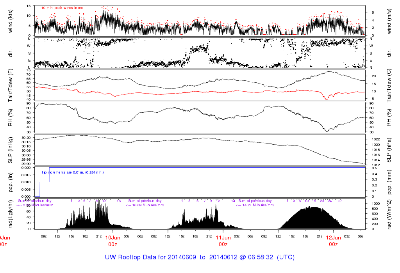
Task: Click the 'wind (kts)' axis label
Action: [11, 21]
